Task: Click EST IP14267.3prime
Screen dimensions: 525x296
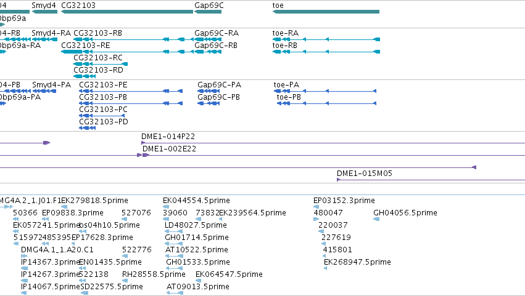Action: click(50, 274)
